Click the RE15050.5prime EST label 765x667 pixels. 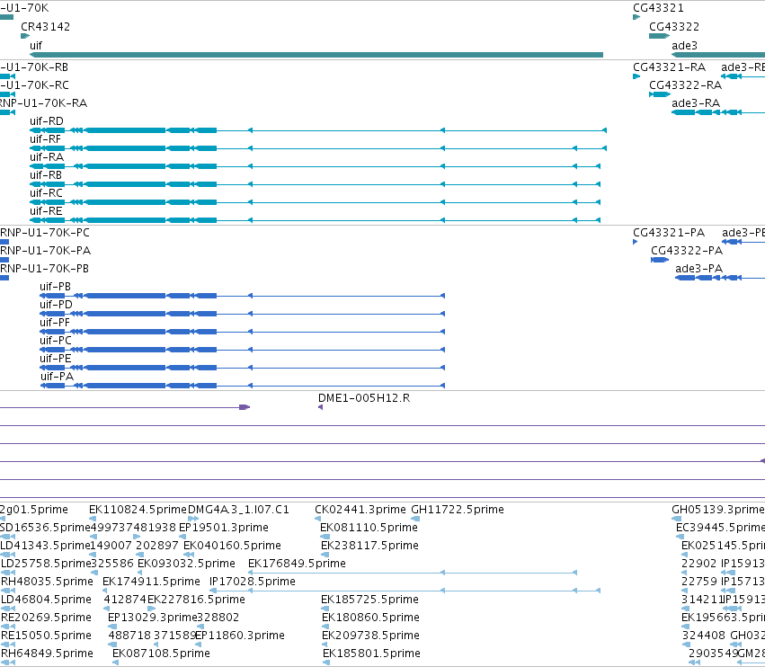pyautogui.click(x=47, y=636)
